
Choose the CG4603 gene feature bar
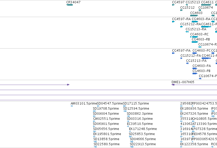pyautogui.click(x=194, y=16)
